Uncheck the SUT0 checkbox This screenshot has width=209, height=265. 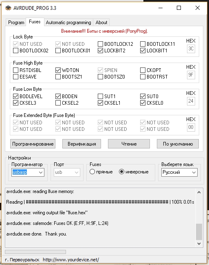[143, 97]
